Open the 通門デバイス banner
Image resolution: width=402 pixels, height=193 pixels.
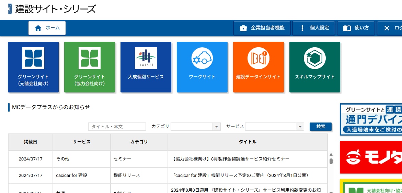(x=371, y=119)
